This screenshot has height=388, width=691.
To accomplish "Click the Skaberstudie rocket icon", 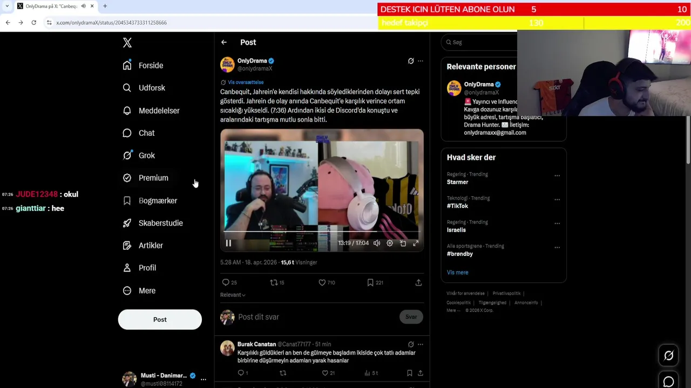I will (127, 223).
